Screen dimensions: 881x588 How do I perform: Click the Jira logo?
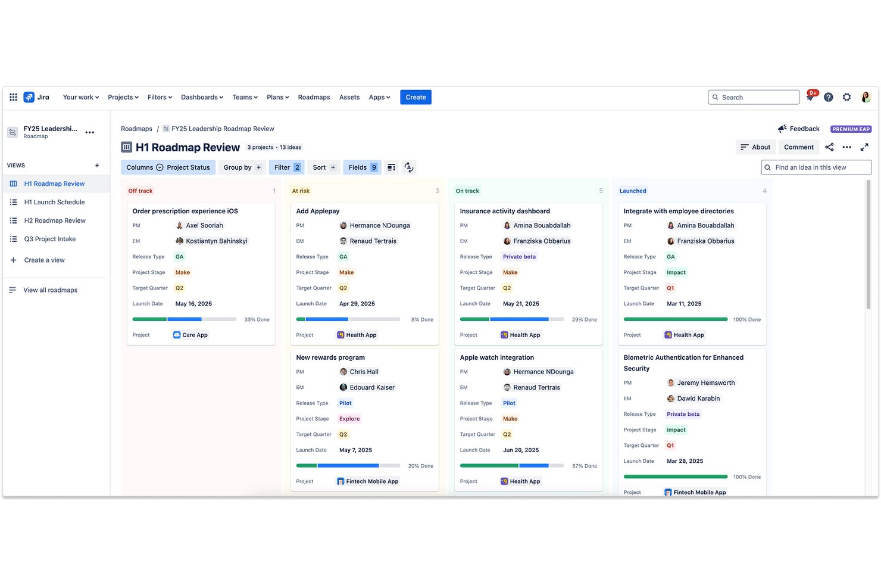click(36, 97)
